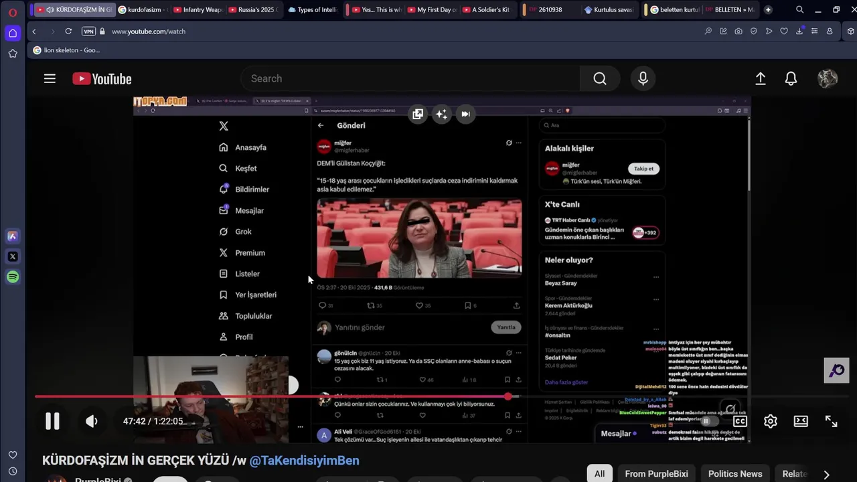Pause the video with the player button
Viewport: 857px width, 482px height.
click(x=52, y=421)
